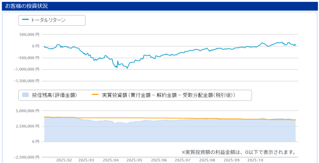Click the lowest dip of the total return line
319x163 pixels.
pyautogui.click(x=127, y=68)
